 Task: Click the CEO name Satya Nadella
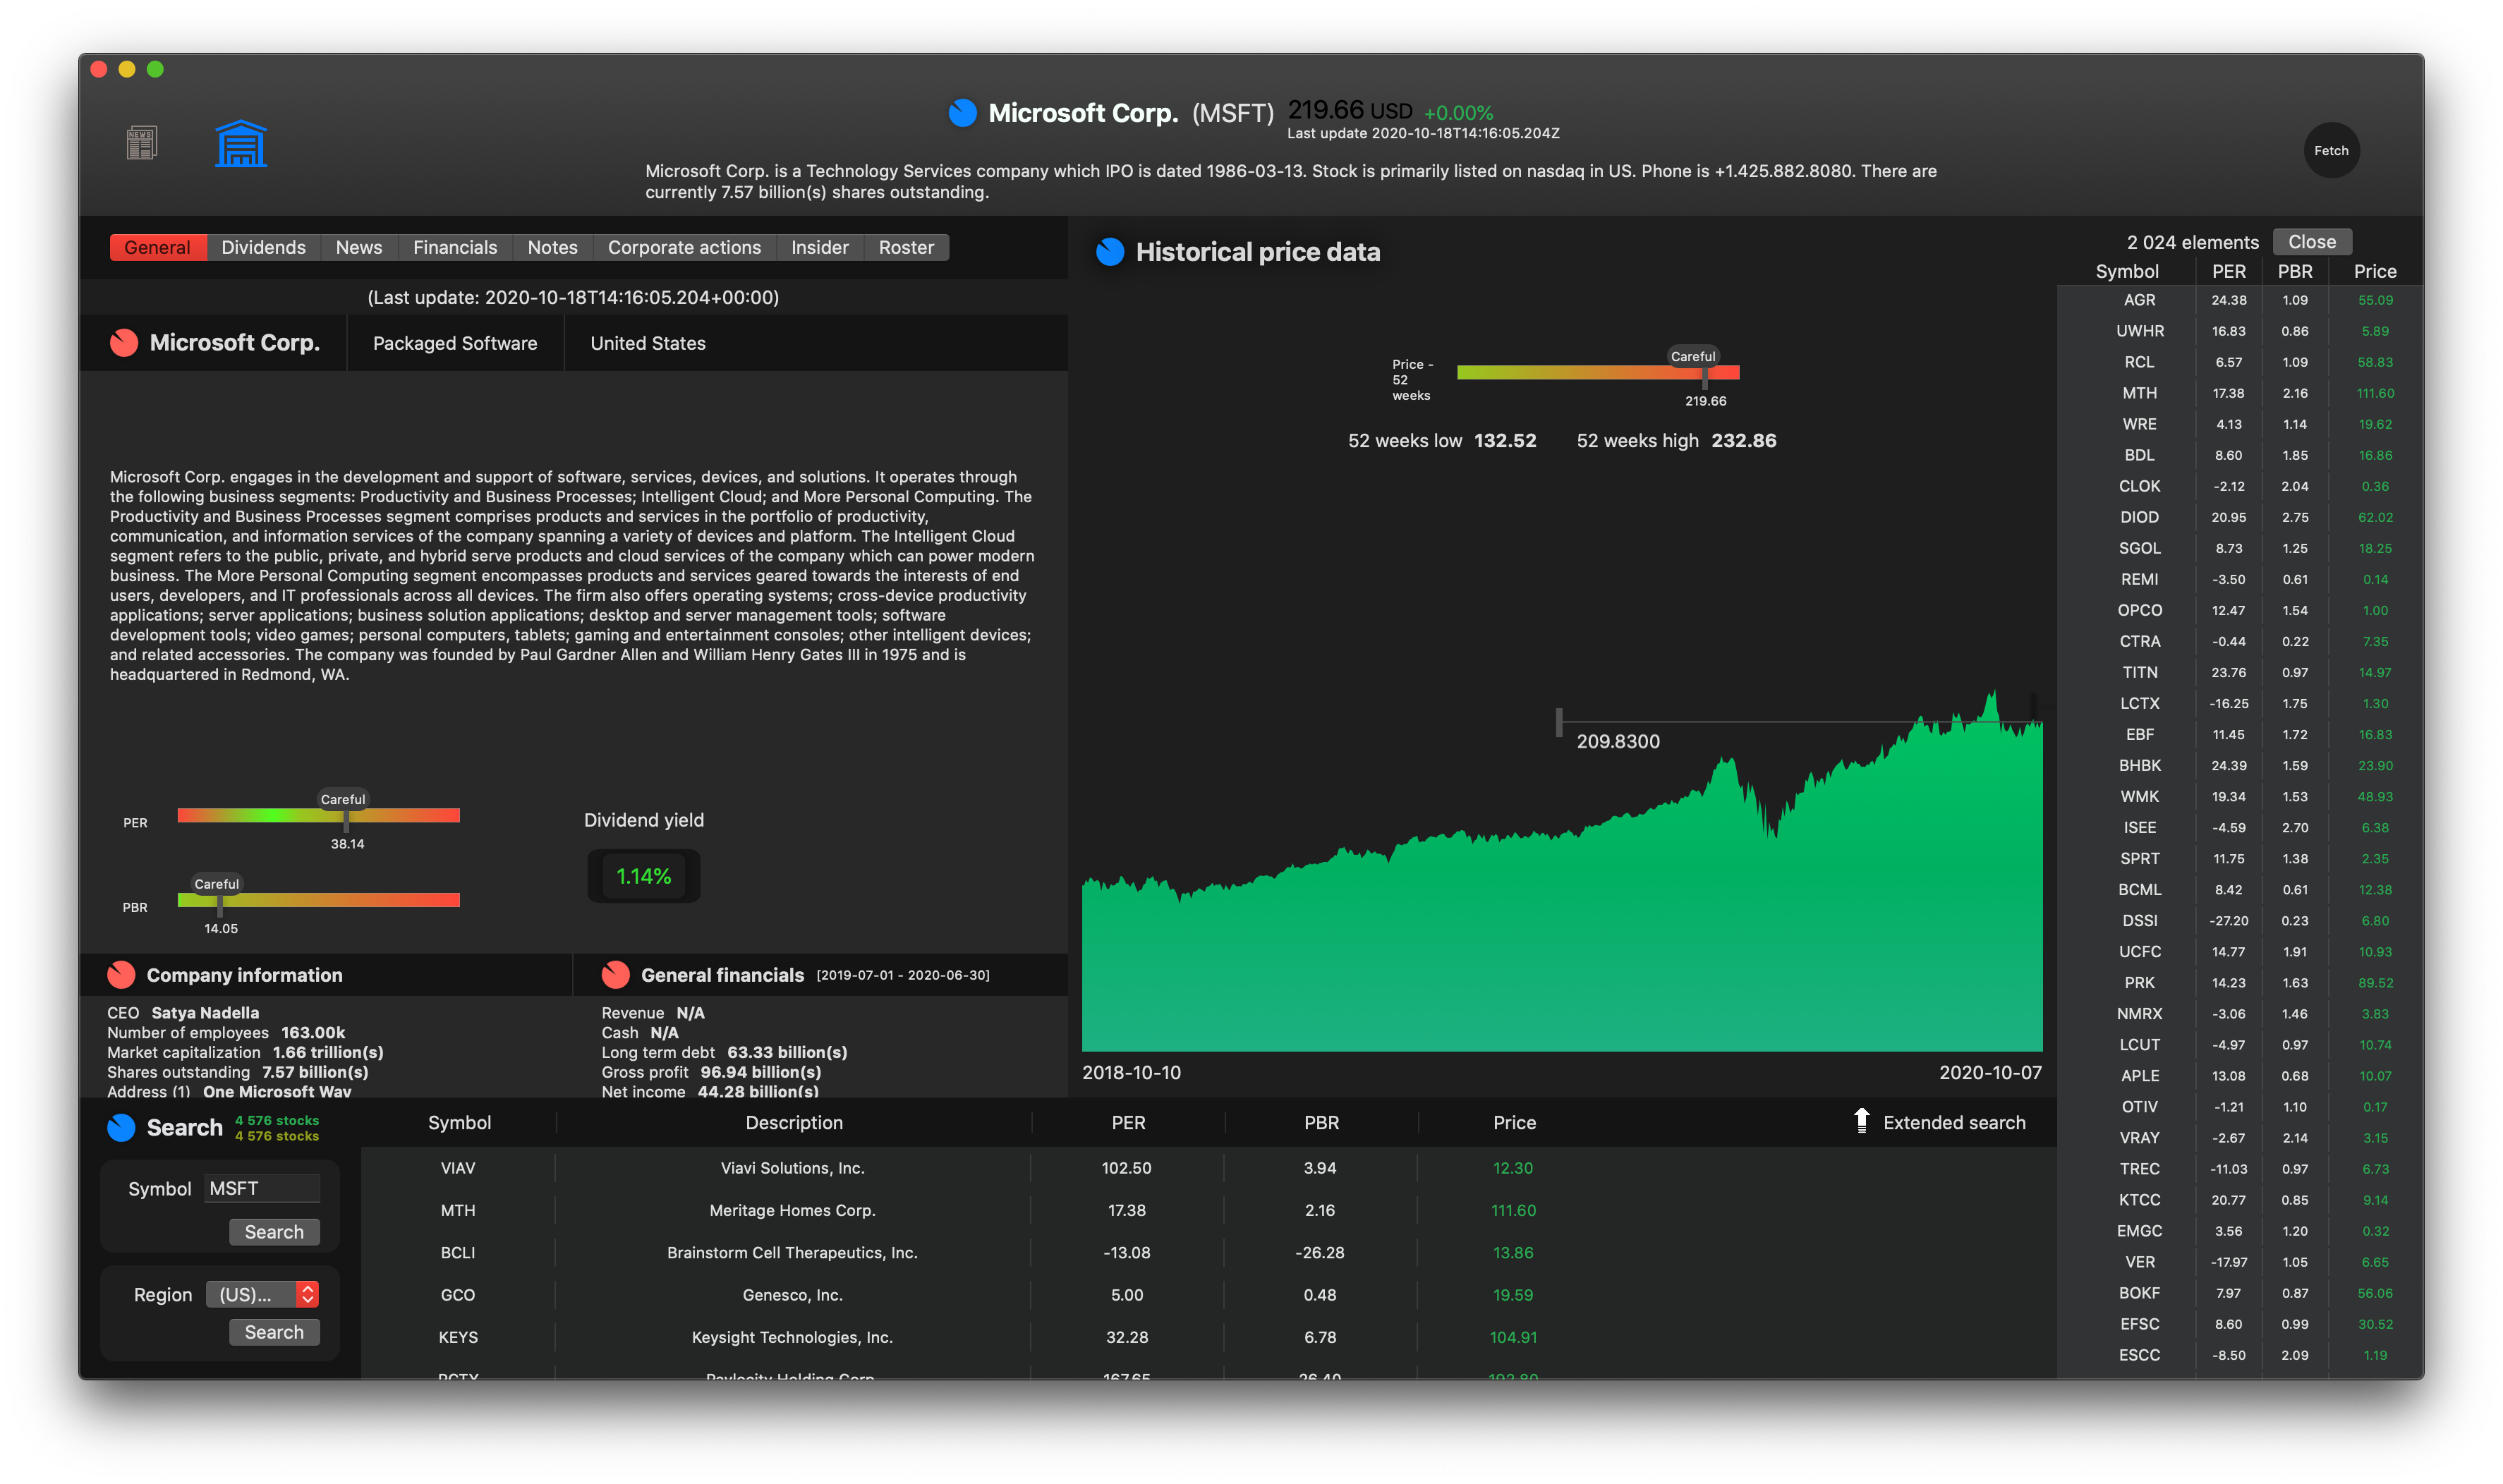(x=205, y=1013)
